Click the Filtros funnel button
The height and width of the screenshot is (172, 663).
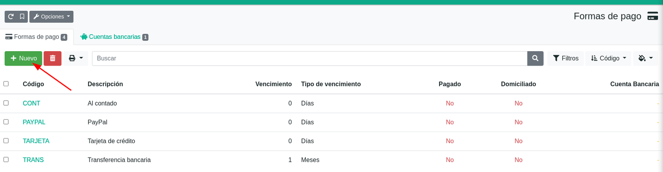pos(566,58)
